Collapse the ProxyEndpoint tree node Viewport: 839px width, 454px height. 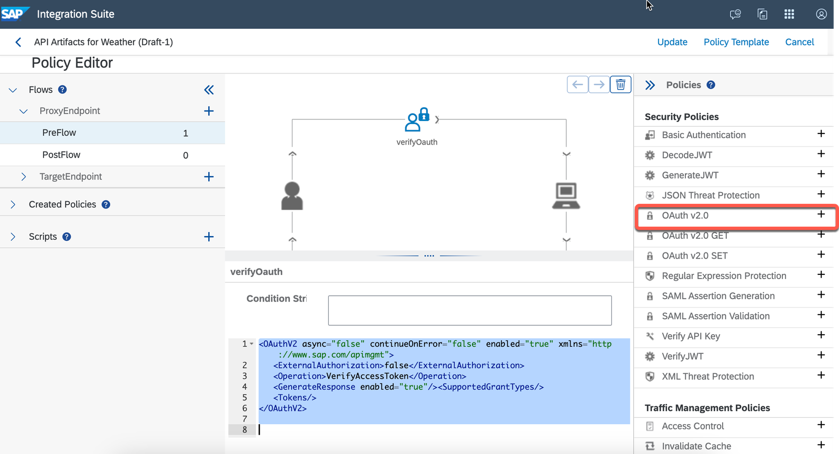(24, 111)
